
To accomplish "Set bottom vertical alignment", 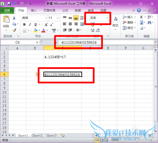I will click(x=76, y=18).
